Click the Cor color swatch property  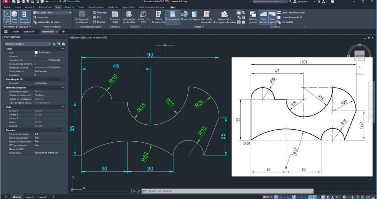(x=37, y=52)
